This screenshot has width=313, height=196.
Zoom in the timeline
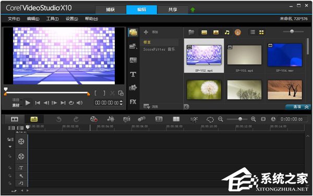pyautogui.click(x=254, y=119)
